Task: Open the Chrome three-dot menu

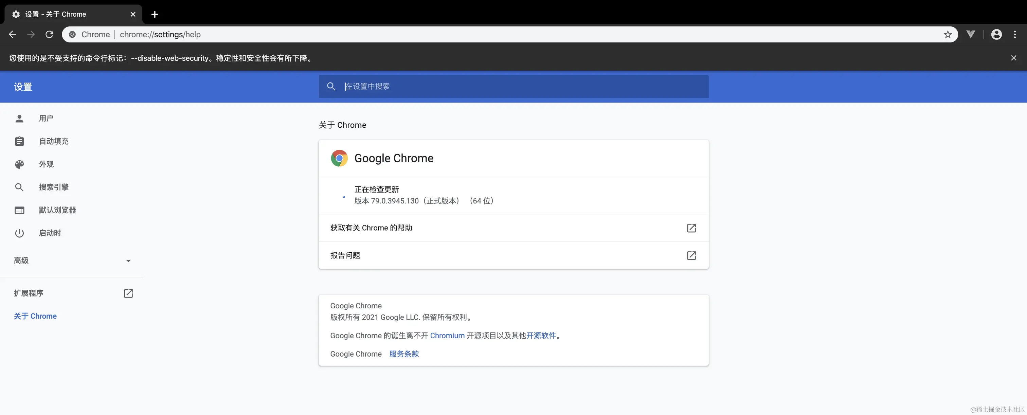Action: pyautogui.click(x=1015, y=34)
